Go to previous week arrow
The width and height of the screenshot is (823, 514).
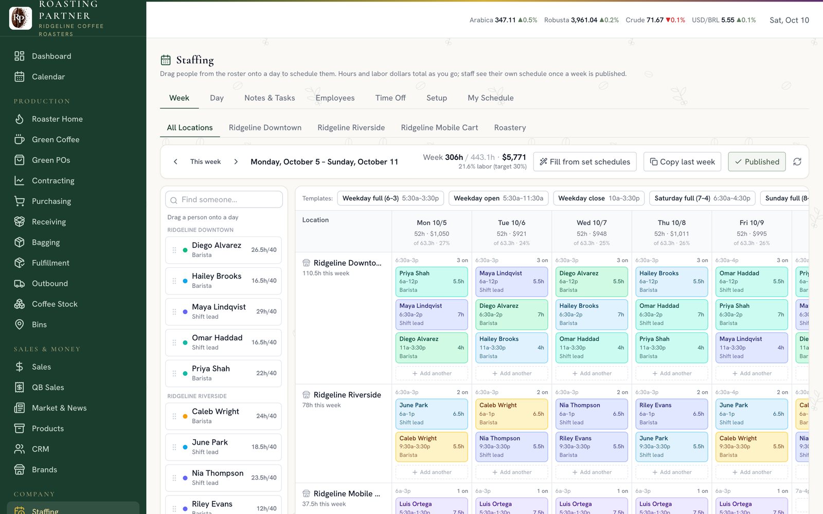(175, 161)
